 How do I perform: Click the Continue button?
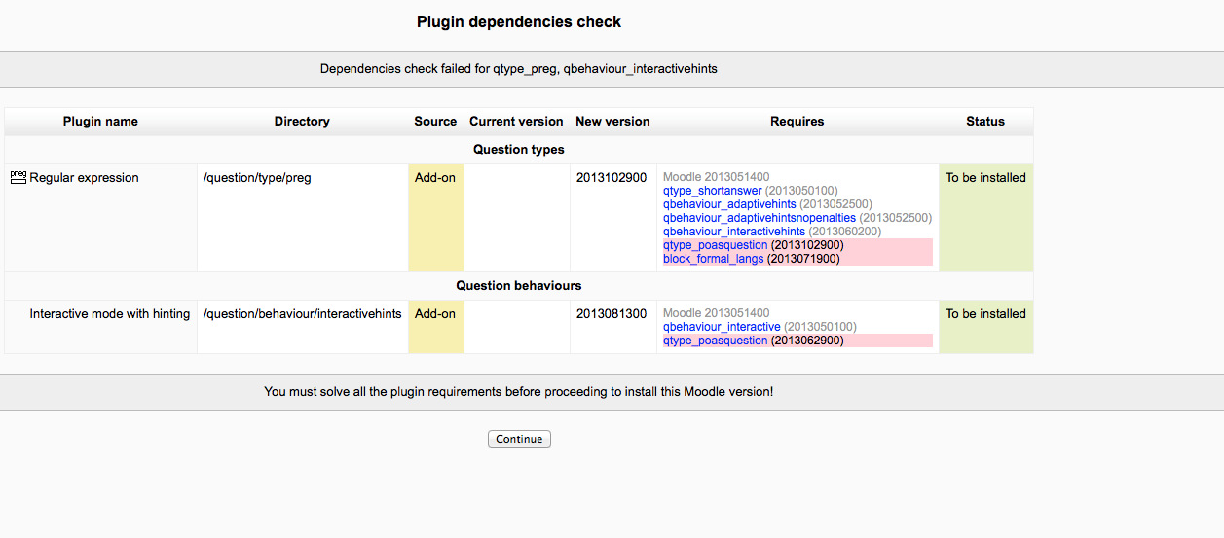[x=519, y=439]
